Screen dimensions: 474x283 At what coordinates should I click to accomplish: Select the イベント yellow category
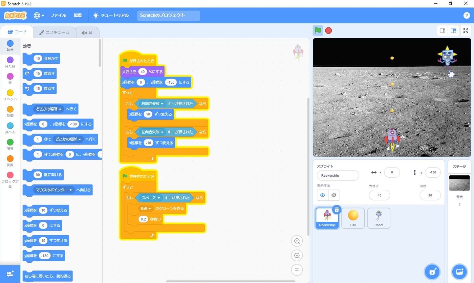(x=10, y=95)
